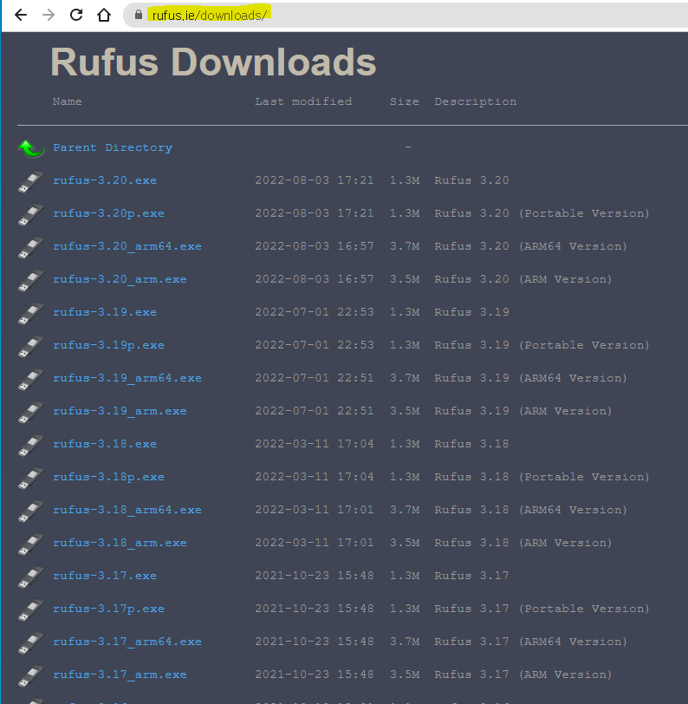The image size is (688, 704).
Task: Click USB icon beside rufus-3.20_arm.exe
Action: 30,280
